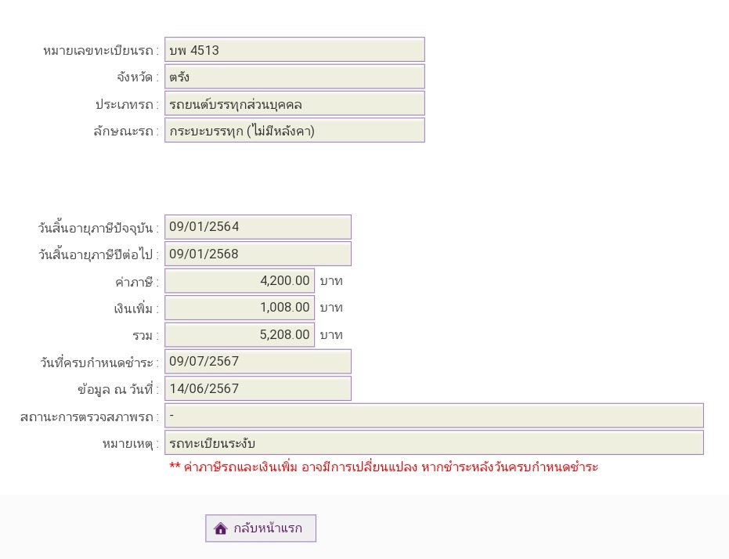The height and width of the screenshot is (559, 729).
Task: Click the ประเภทรถ field รถยนต์บรรทุกส่วนบุคคล
Action: coord(294,103)
